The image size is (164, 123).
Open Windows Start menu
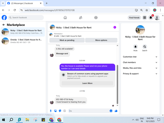click(4, 120)
